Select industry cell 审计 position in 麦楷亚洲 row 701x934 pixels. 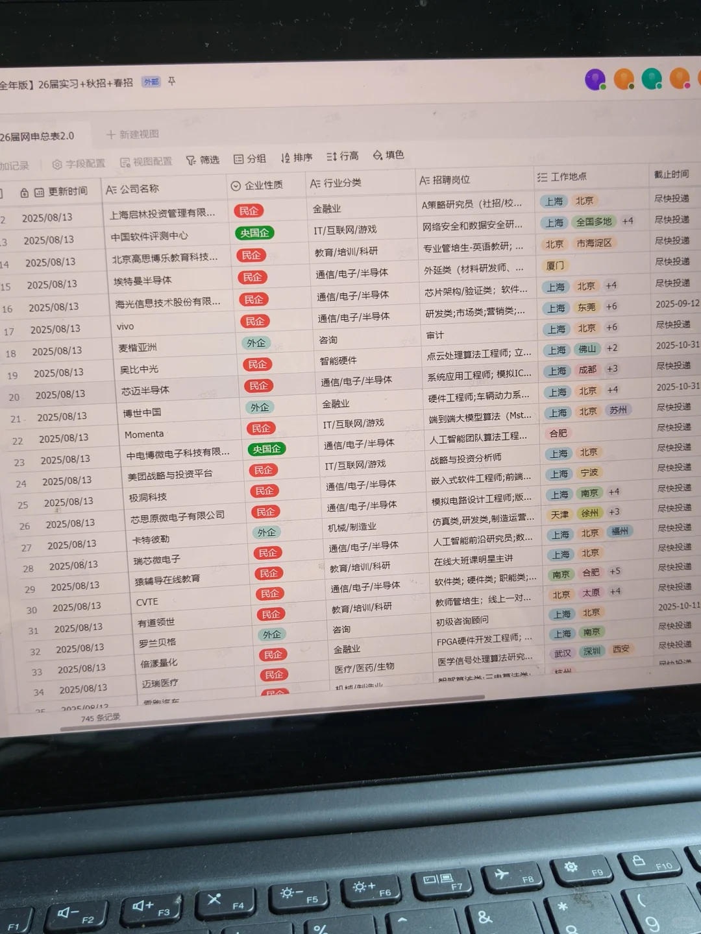435,335
